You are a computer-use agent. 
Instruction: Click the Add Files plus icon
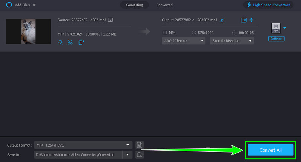9,5
